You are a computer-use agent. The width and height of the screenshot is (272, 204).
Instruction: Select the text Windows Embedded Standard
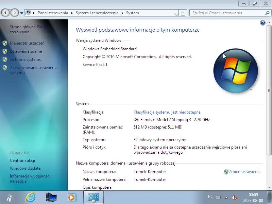click(109, 49)
